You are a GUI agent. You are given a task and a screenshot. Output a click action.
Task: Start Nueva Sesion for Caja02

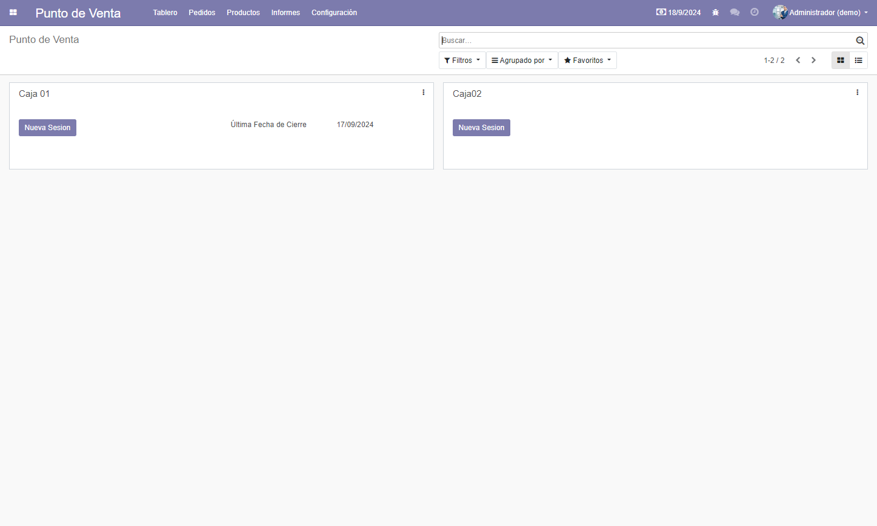coord(481,128)
